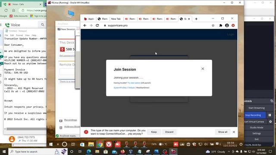Reload the Google Voice page

coord(6,10)
